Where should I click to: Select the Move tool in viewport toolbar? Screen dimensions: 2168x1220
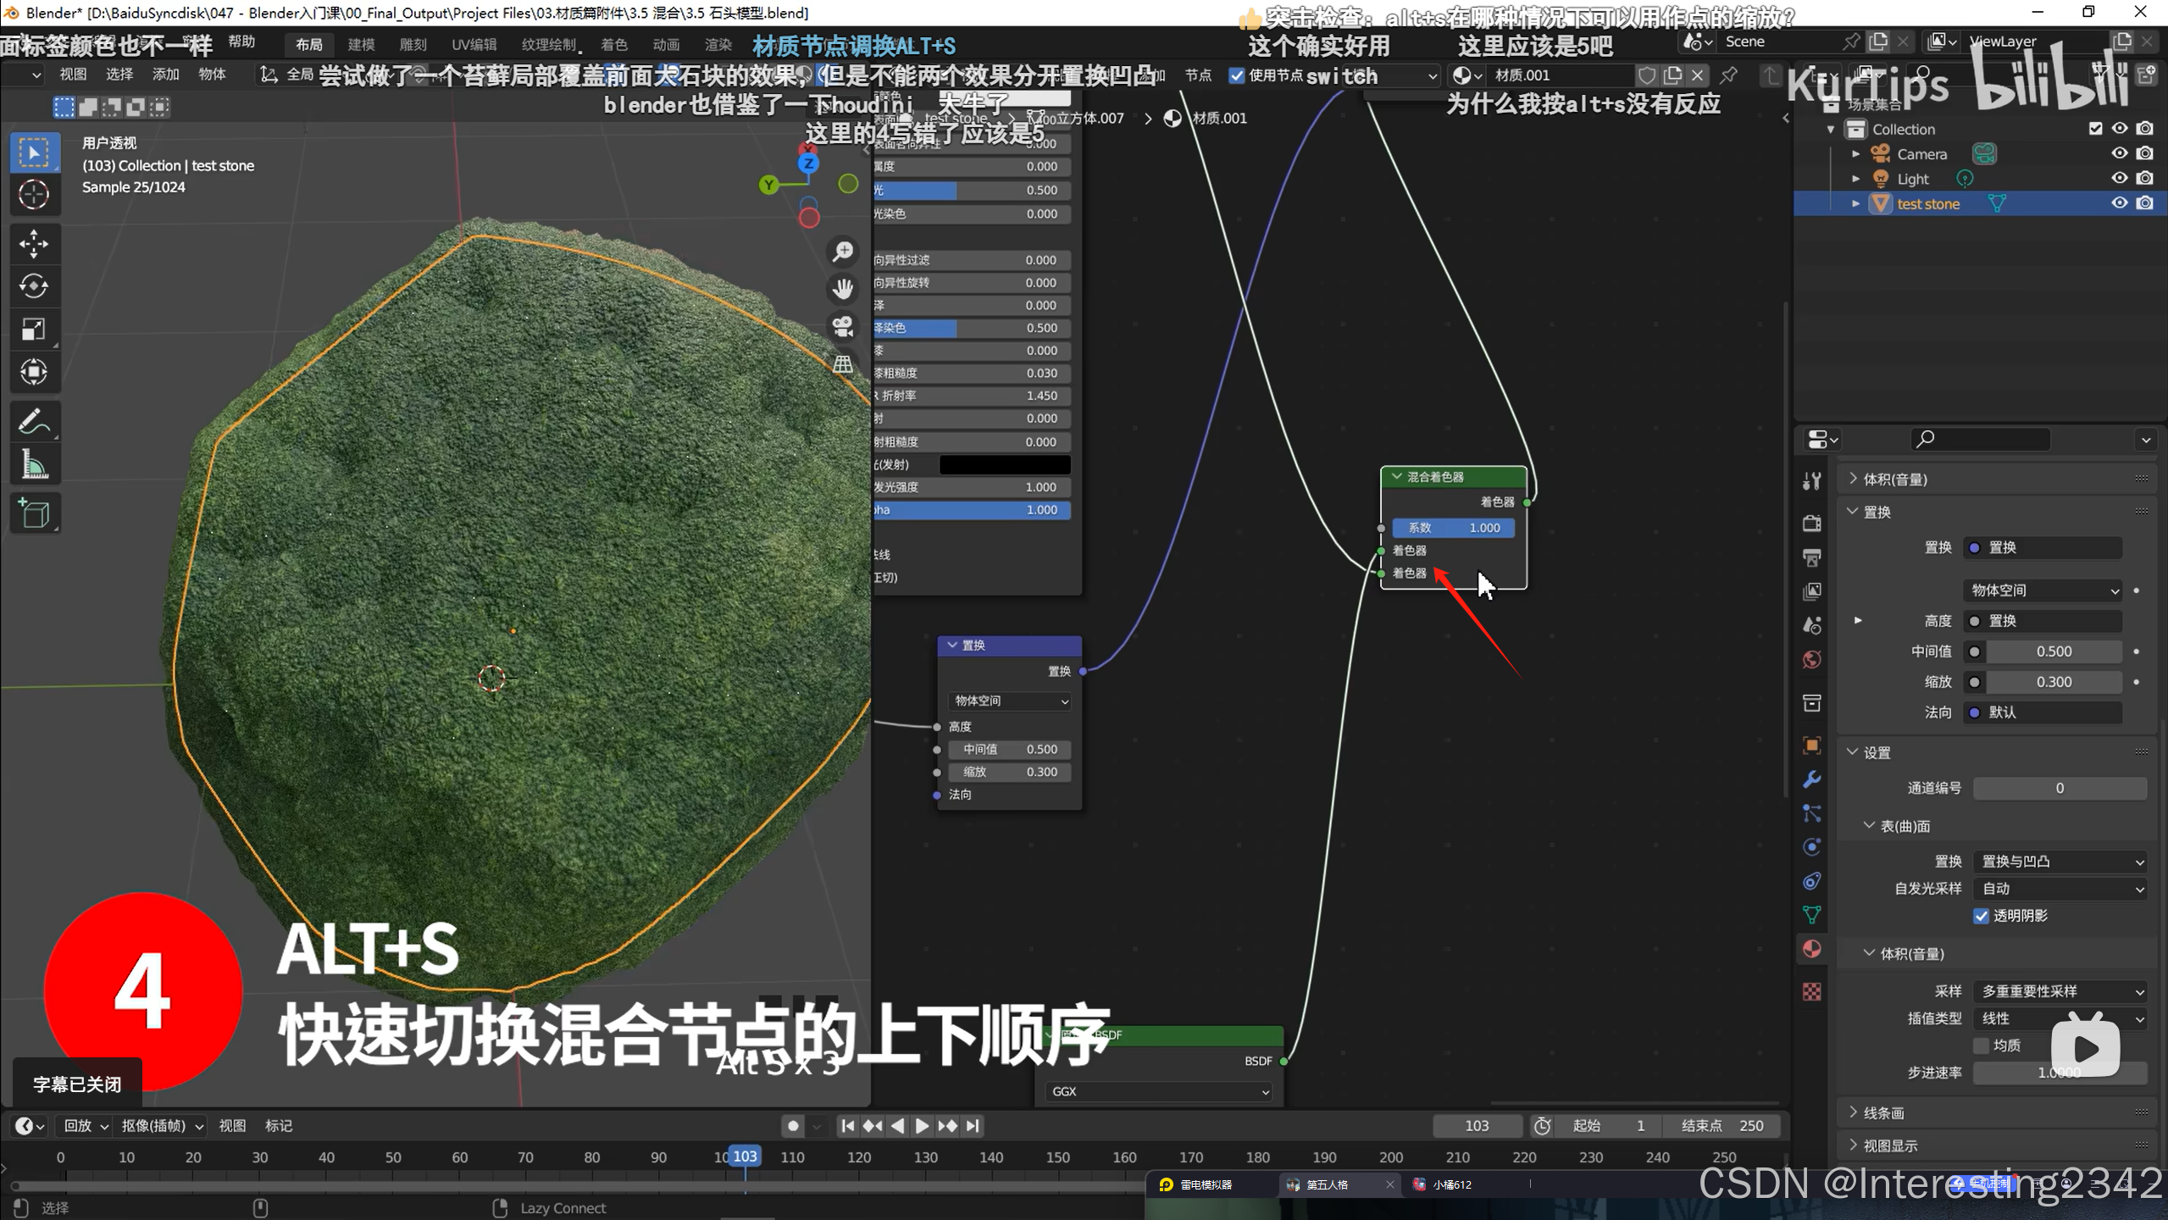pyautogui.click(x=34, y=243)
